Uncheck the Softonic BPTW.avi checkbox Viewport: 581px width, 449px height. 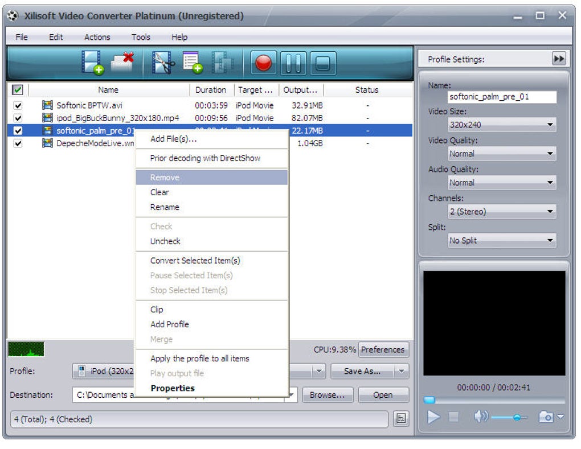[x=18, y=105]
